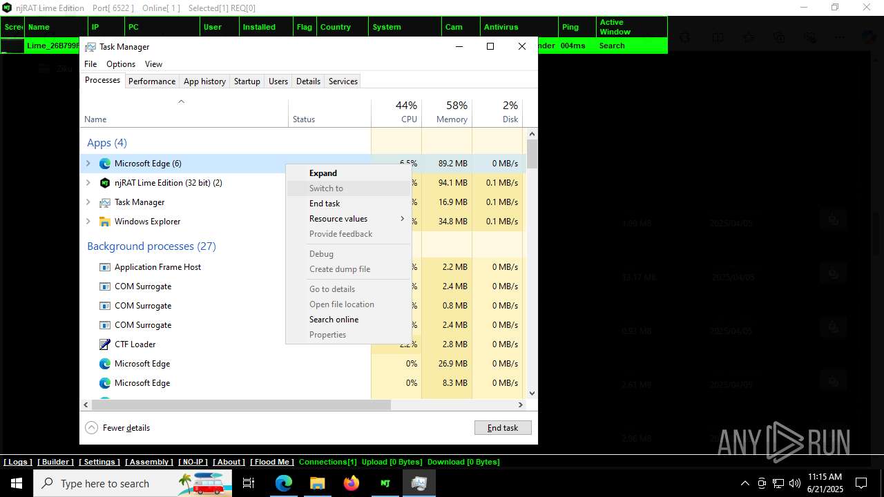The width and height of the screenshot is (884, 497).
Task: Choose Expand in the context menu
Action: (x=349, y=173)
